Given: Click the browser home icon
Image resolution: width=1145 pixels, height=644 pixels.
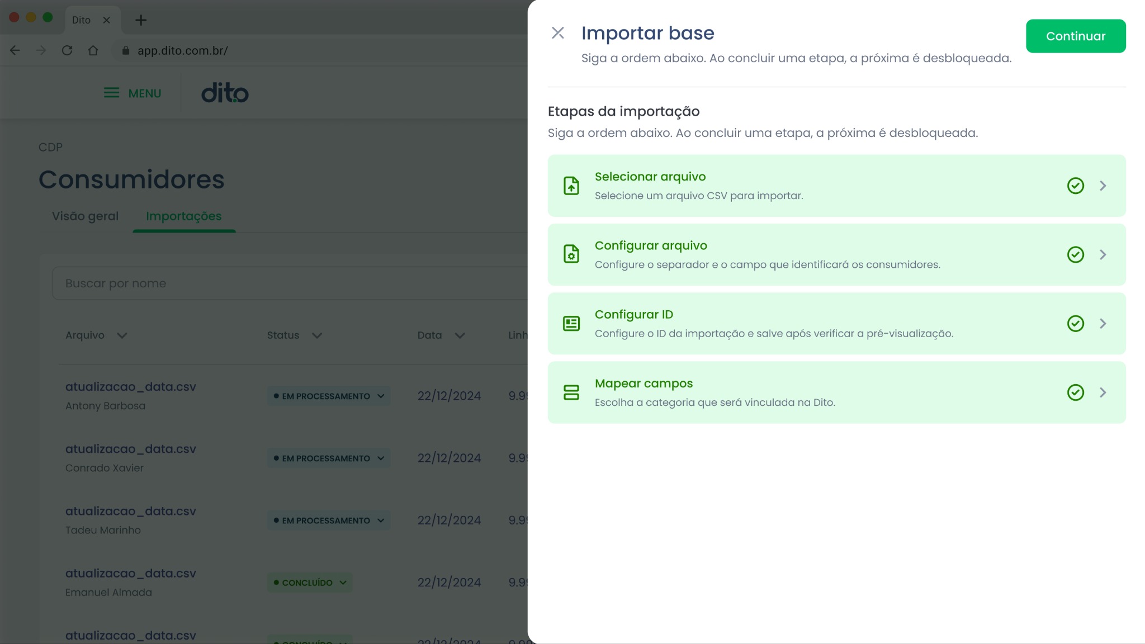Looking at the screenshot, I should click(x=93, y=50).
